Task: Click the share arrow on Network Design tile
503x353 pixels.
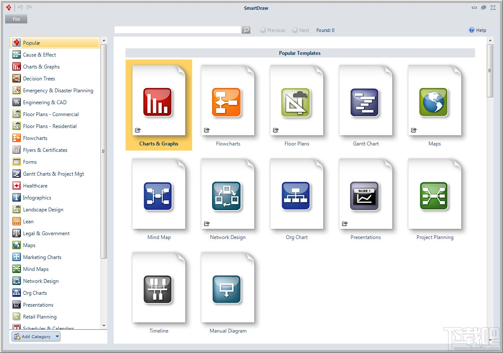Action: pos(207,224)
